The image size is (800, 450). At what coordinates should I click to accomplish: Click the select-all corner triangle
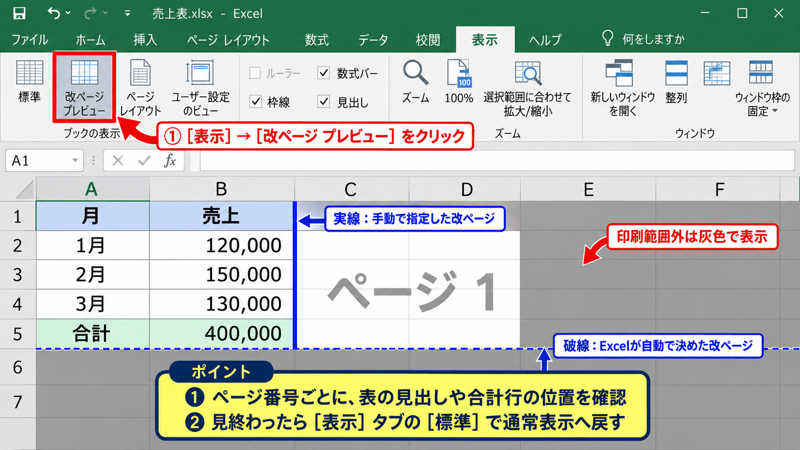pyautogui.click(x=24, y=189)
